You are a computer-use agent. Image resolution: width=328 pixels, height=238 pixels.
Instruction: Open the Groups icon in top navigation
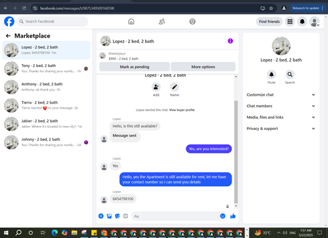pyautogui.click(x=192, y=22)
